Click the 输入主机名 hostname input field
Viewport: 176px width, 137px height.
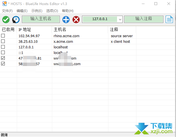(x=41, y=19)
